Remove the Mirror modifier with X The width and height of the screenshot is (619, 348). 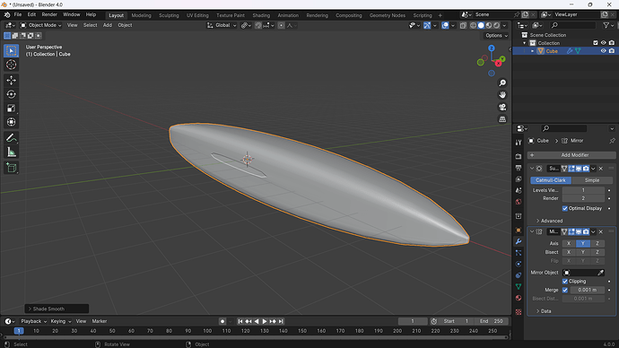click(x=601, y=232)
